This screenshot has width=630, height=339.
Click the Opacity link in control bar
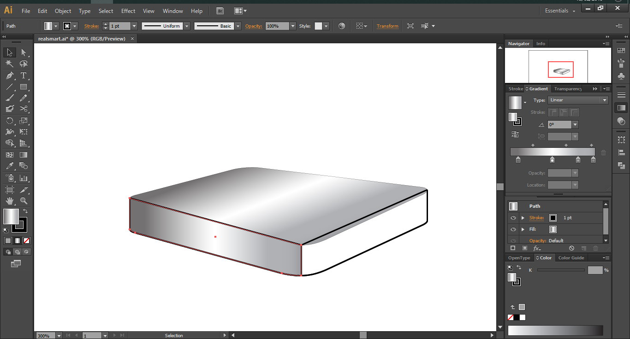[253, 26]
